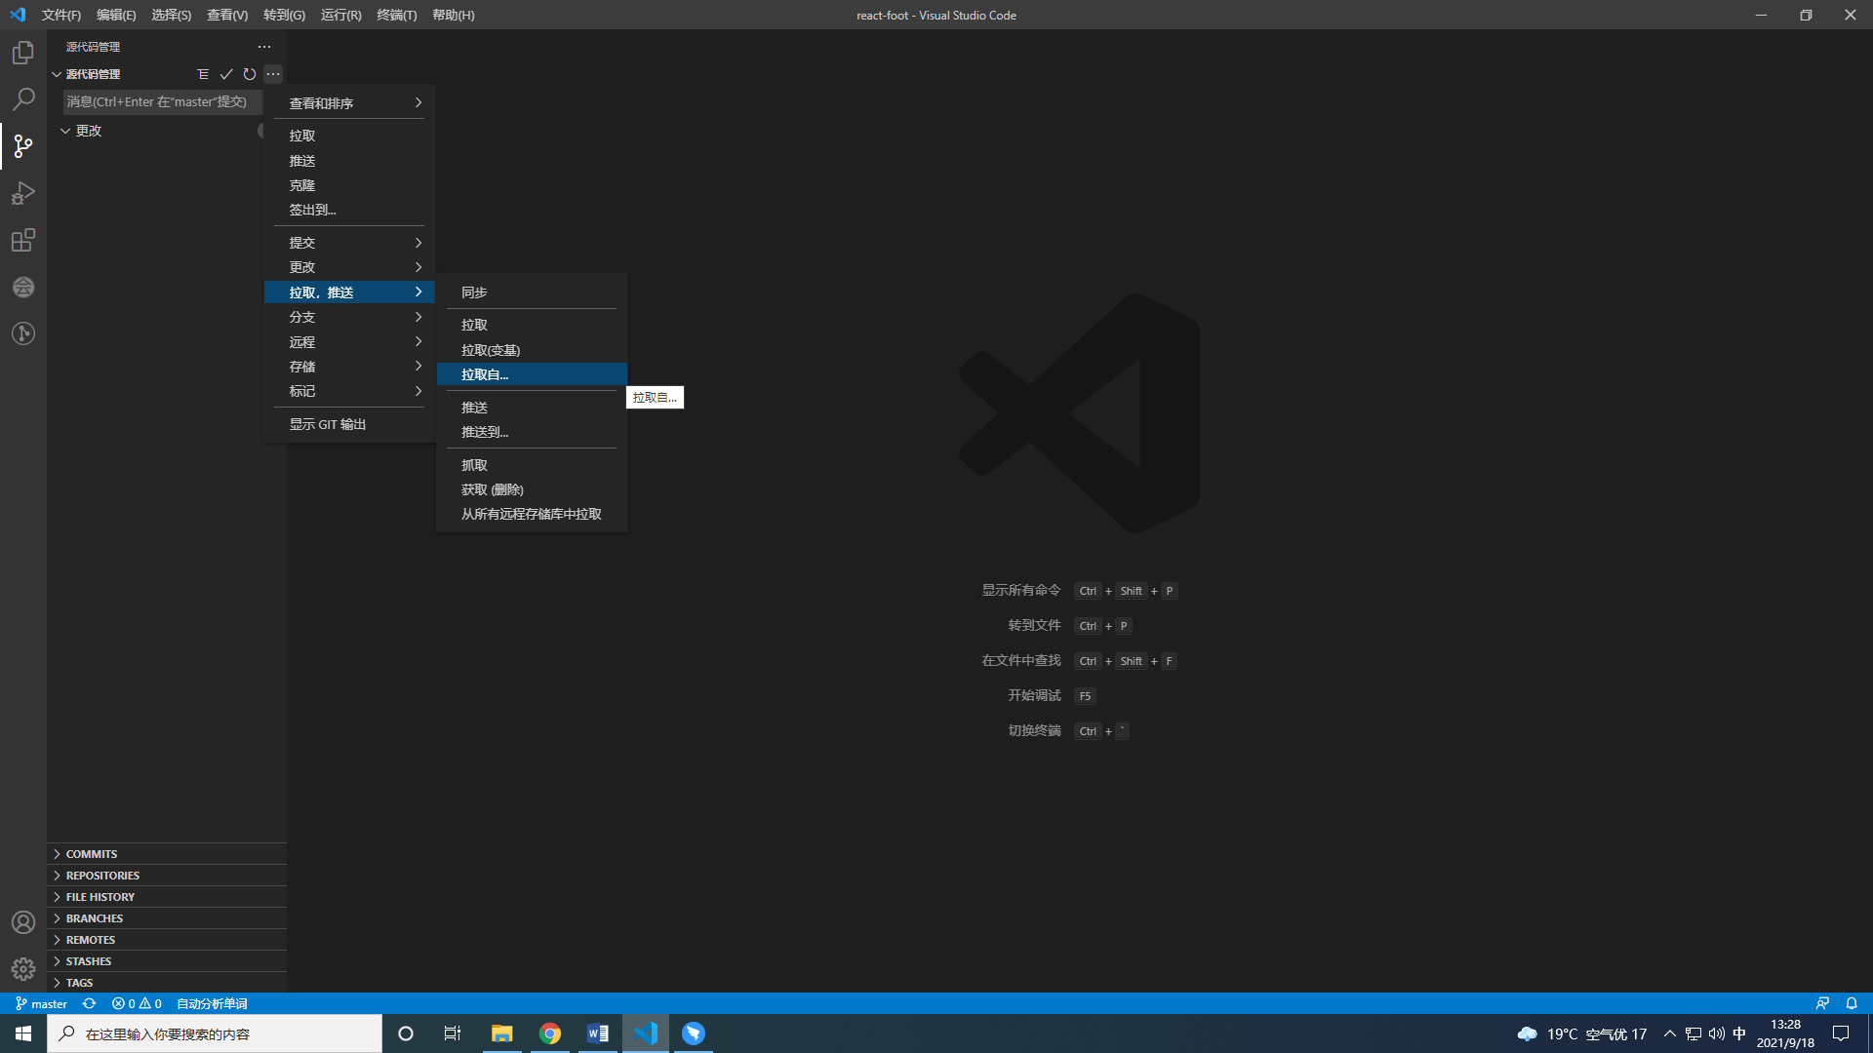
Task: Open the 远程 submenu
Action: pos(349,342)
